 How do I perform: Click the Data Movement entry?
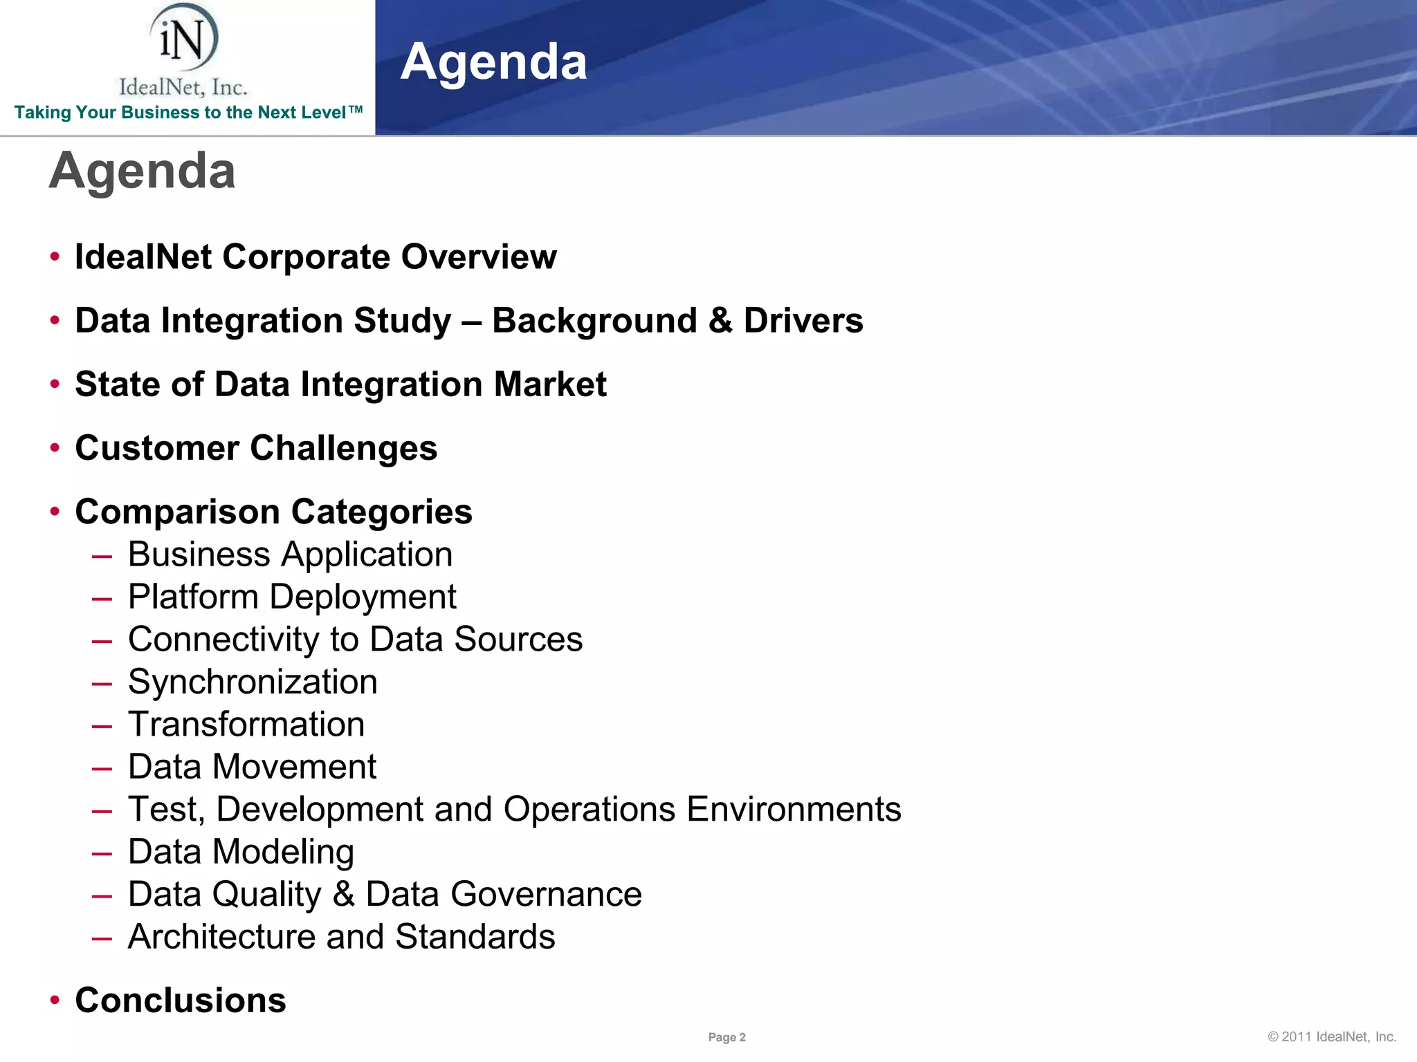[x=252, y=767]
